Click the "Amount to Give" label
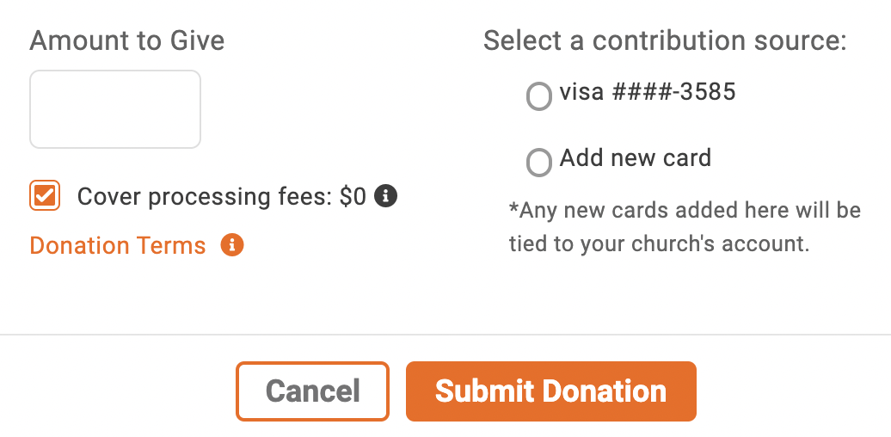Viewport: 891px width, 437px height. click(127, 40)
